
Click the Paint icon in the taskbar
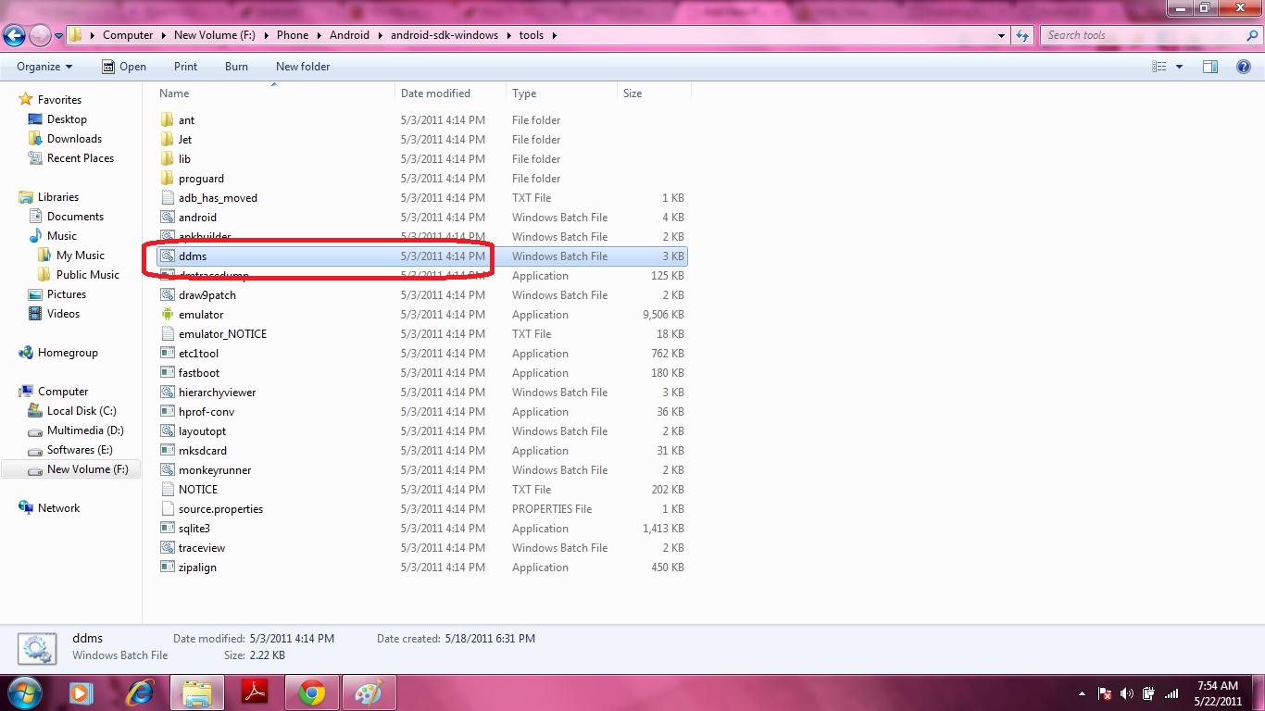(x=369, y=692)
